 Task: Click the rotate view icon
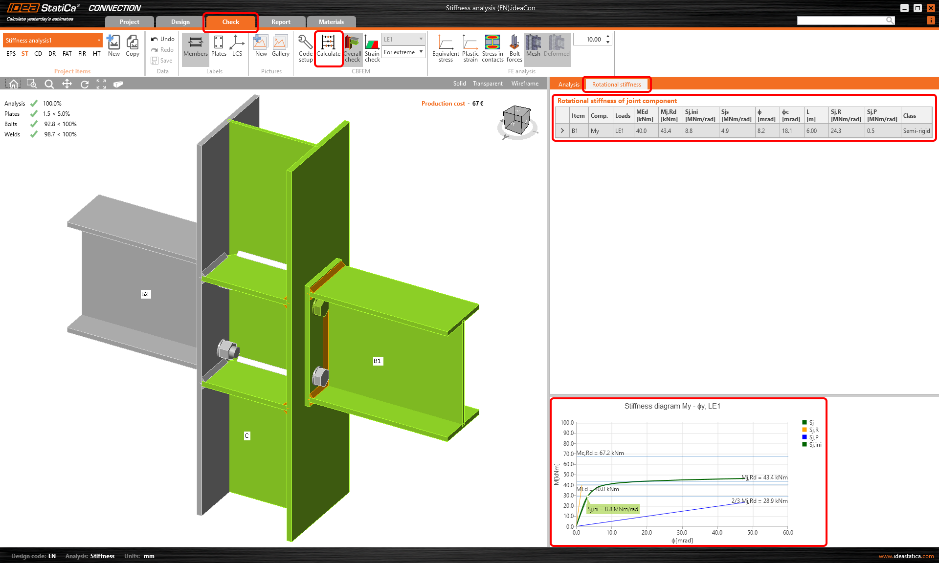click(x=85, y=84)
